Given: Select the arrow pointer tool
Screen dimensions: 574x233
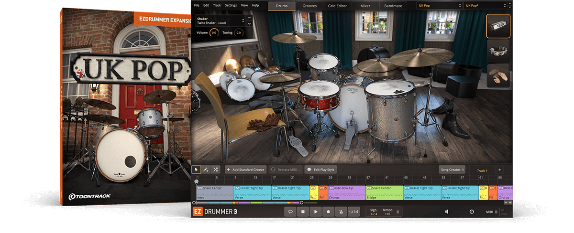Looking at the screenshot, I should (x=196, y=169).
